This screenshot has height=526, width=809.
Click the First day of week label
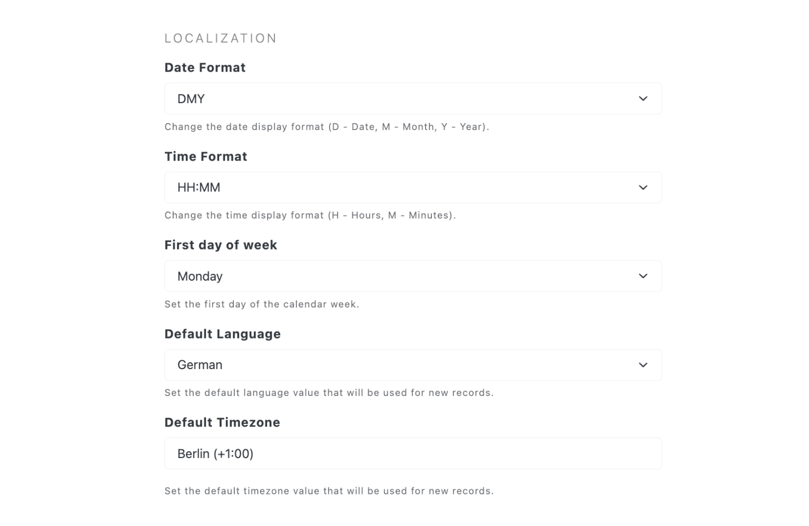coord(221,244)
